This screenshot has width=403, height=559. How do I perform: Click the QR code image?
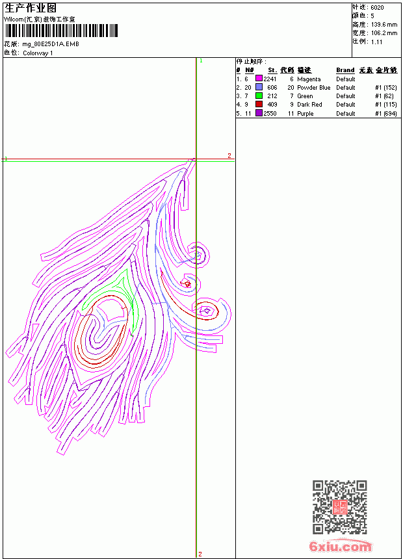tap(340, 507)
